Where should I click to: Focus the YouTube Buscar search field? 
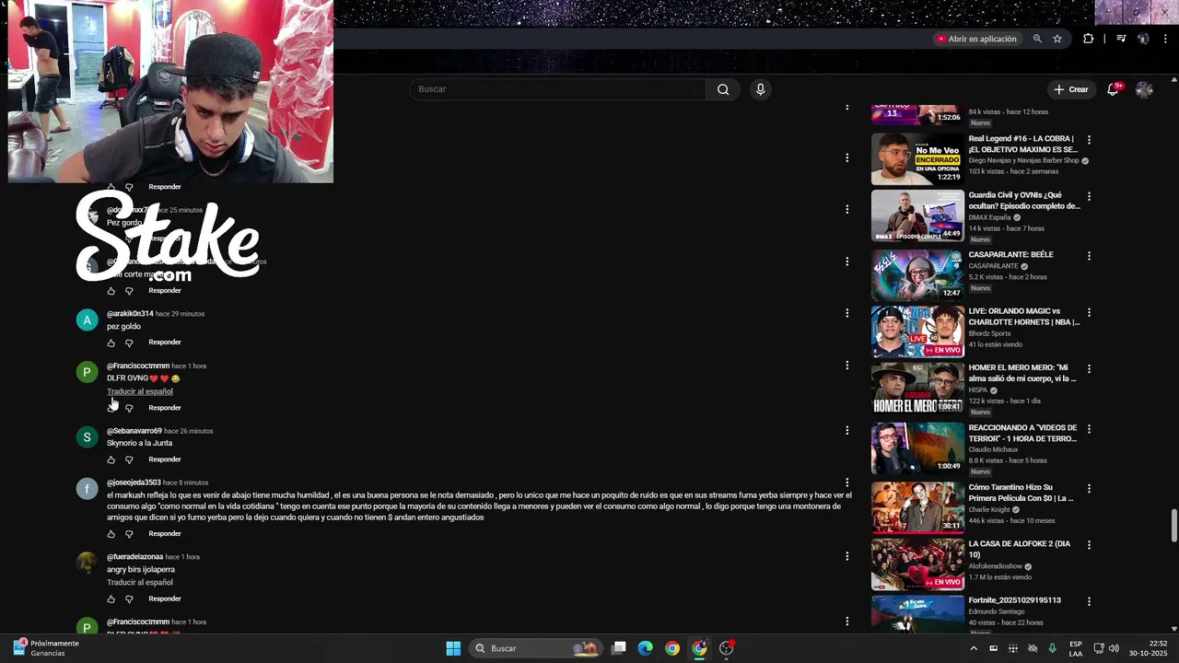557,89
